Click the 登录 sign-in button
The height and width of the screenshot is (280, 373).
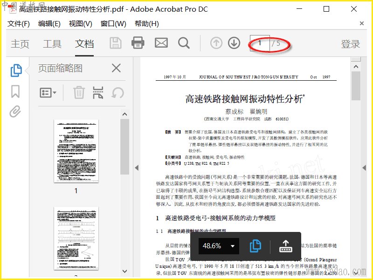click(351, 44)
